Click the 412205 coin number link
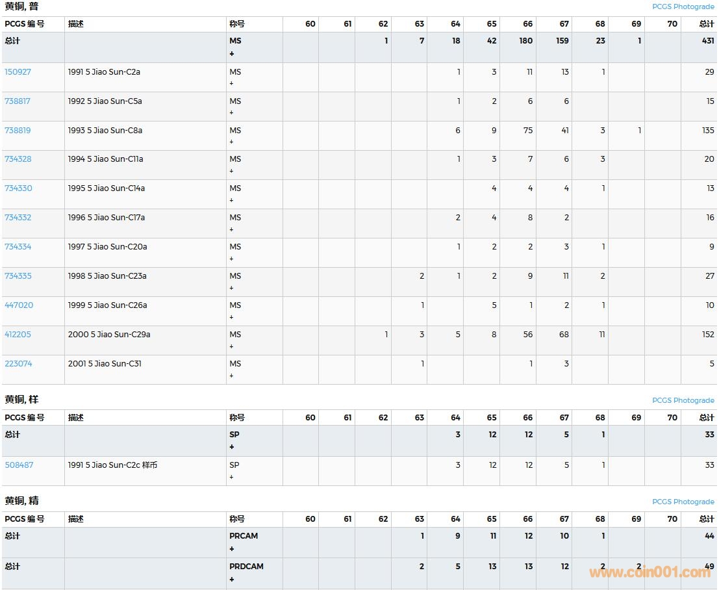The width and height of the screenshot is (719, 590). tap(18, 335)
